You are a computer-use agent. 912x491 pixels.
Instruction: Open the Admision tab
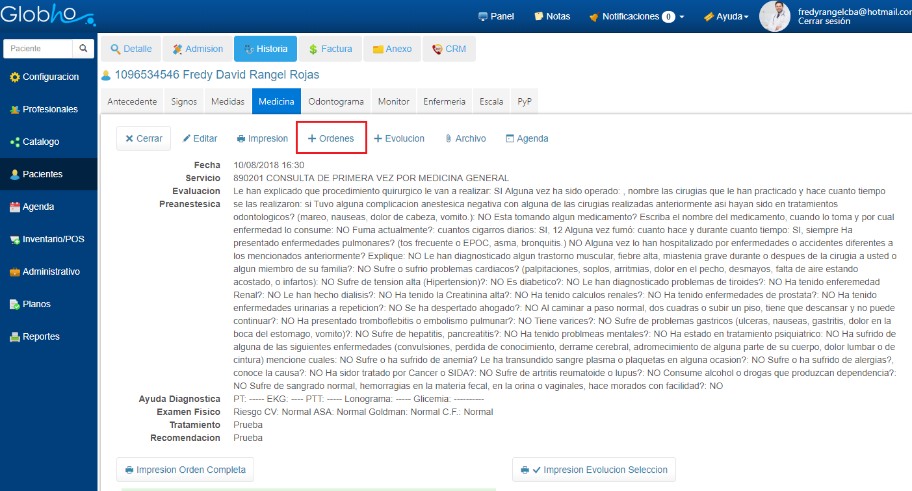click(197, 49)
